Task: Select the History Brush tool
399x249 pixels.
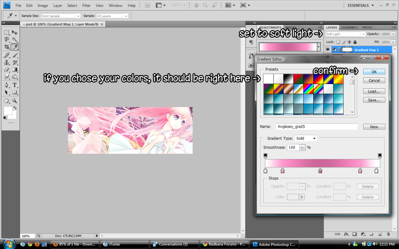Action: point(14,62)
